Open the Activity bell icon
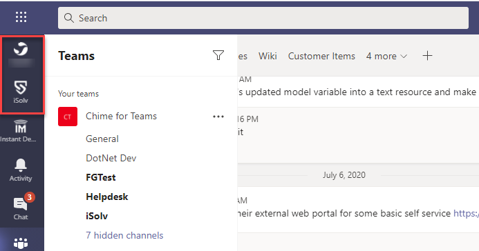This screenshot has width=479, height=251. [21, 170]
